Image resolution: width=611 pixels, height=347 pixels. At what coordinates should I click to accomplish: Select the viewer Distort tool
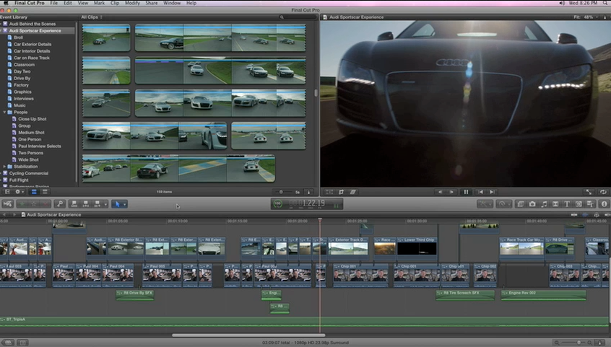353,192
